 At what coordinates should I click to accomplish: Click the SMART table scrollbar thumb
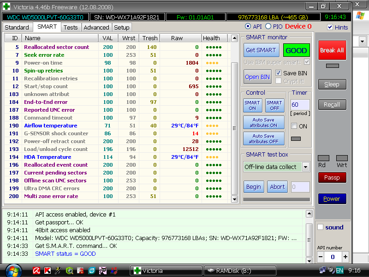[234, 128]
